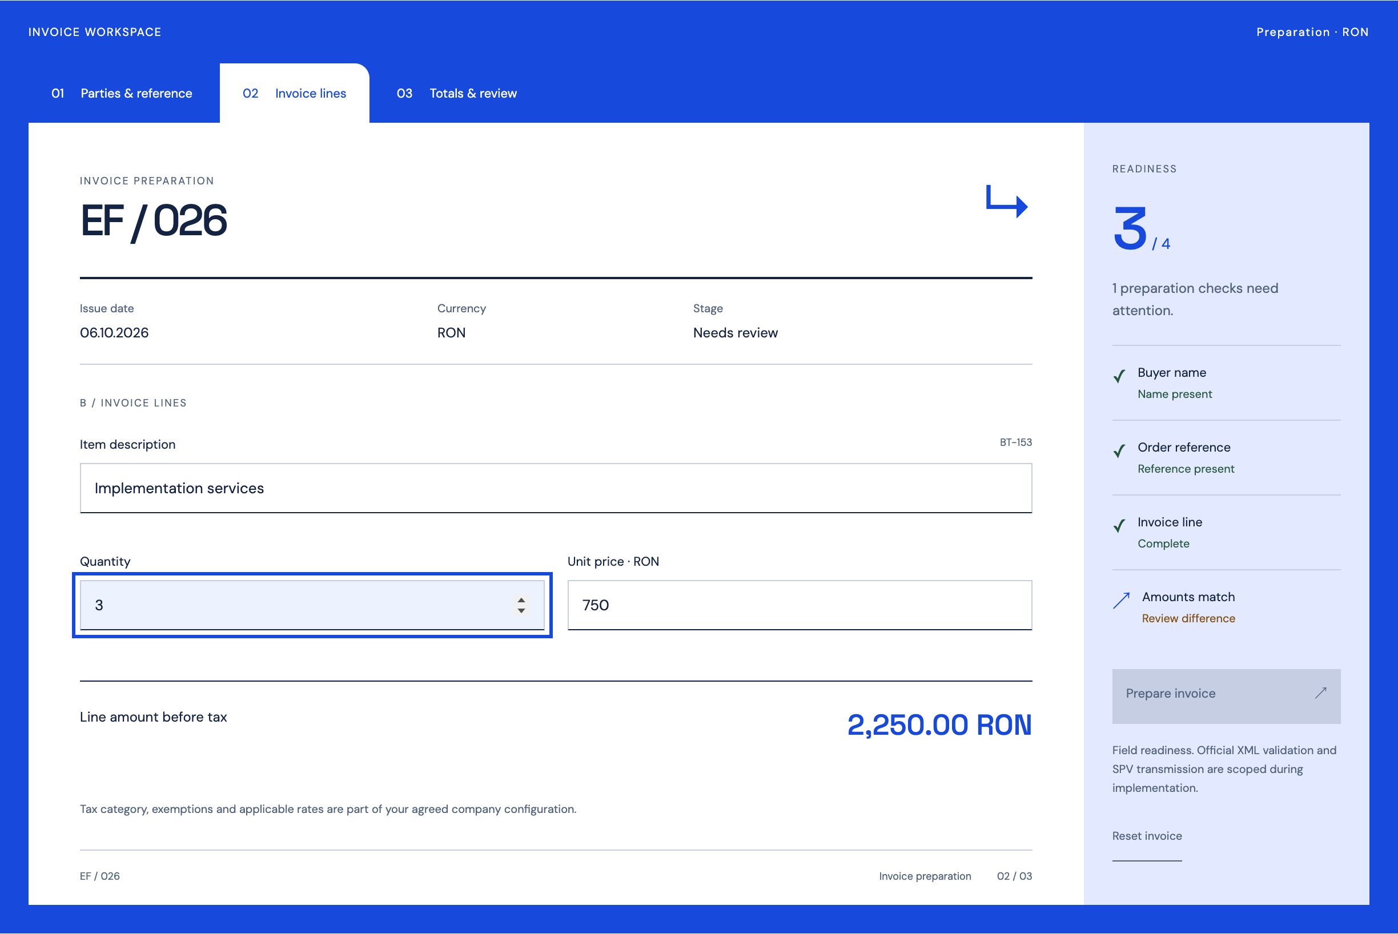Click the Buyer name check label
The height and width of the screenshot is (934, 1398).
[1171, 373]
